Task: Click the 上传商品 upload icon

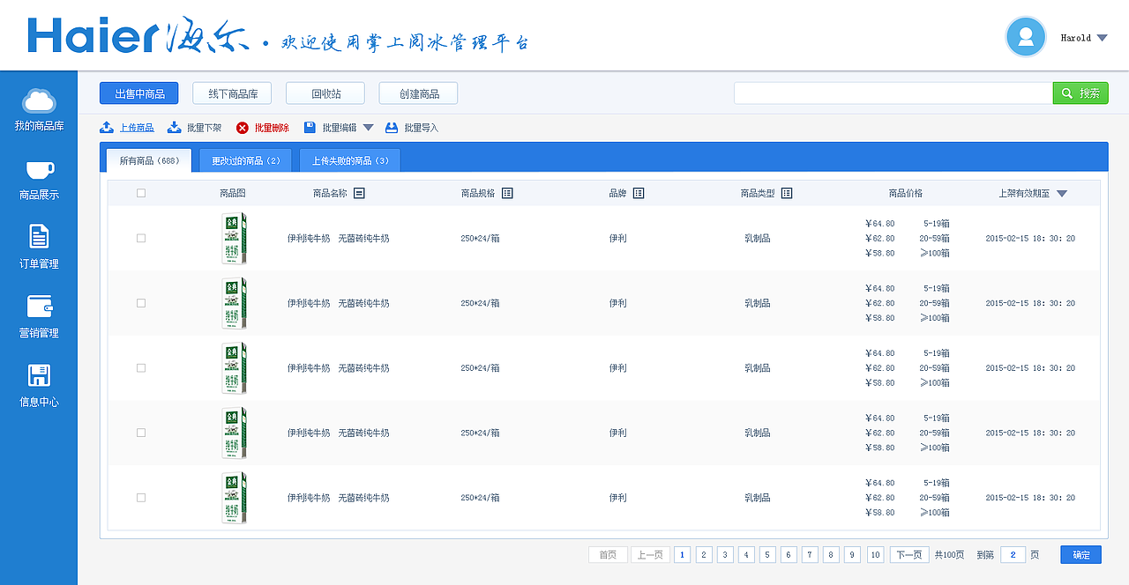Action: 107,128
